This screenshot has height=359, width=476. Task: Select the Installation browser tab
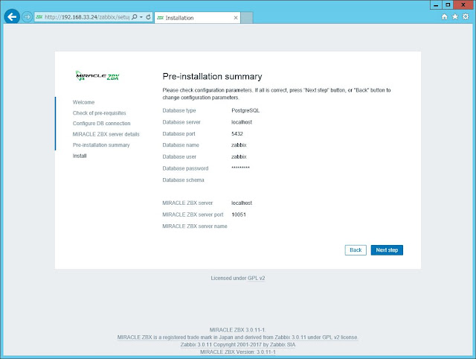click(x=197, y=18)
